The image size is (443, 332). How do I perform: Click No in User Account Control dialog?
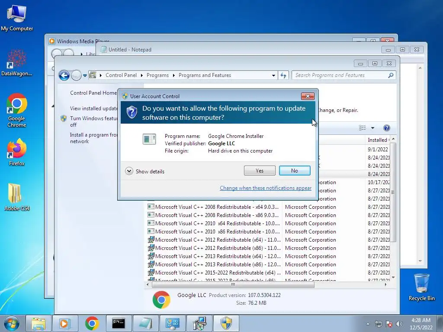pos(294,170)
